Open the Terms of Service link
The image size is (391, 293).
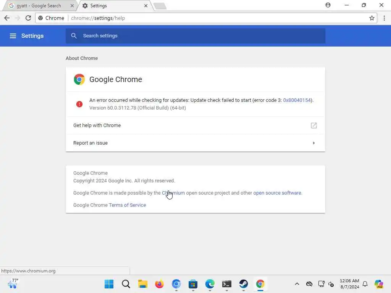(128, 205)
